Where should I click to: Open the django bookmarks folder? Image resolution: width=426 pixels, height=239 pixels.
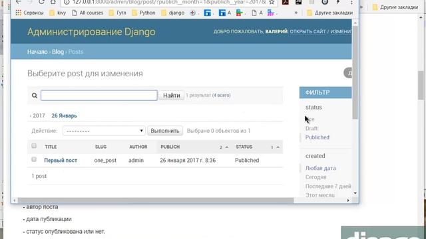tap(172, 13)
